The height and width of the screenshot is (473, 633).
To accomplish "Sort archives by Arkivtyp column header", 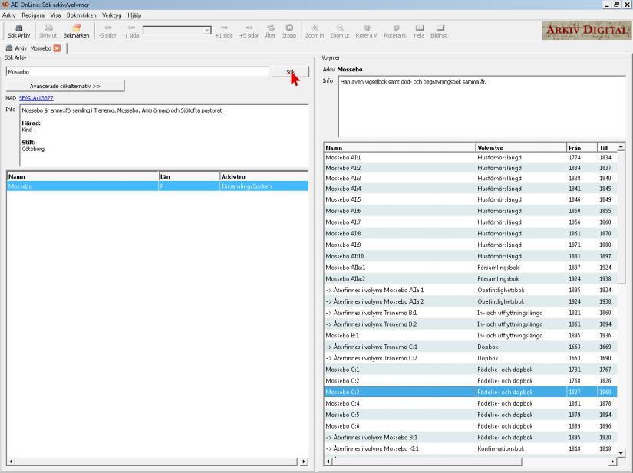I will coord(265,176).
